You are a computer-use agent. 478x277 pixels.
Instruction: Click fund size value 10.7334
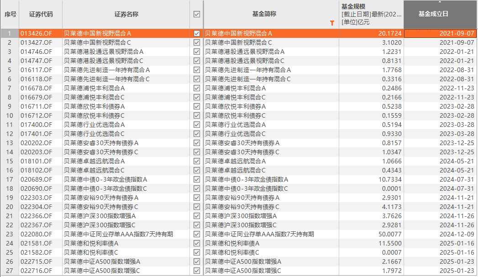(390, 179)
